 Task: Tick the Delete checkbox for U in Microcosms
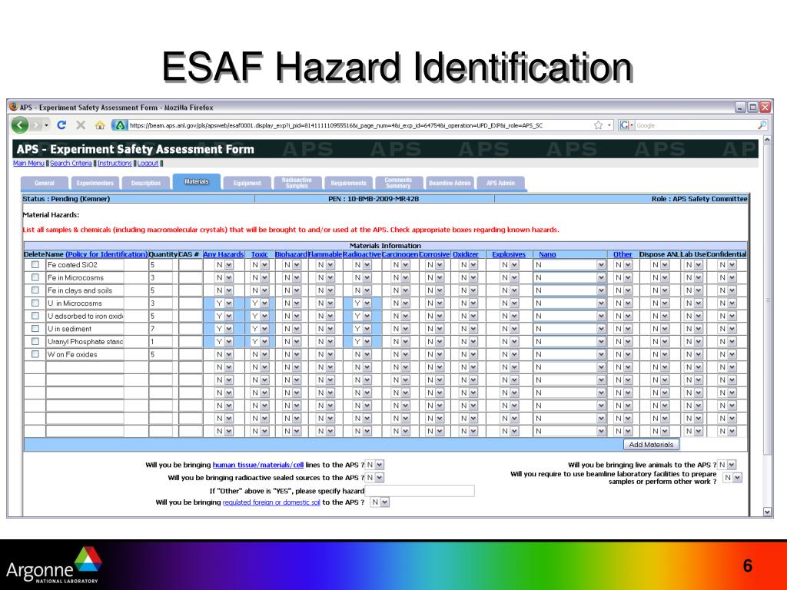click(x=35, y=303)
